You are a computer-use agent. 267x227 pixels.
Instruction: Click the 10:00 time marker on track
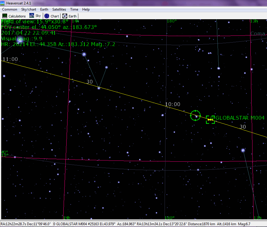point(173,104)
